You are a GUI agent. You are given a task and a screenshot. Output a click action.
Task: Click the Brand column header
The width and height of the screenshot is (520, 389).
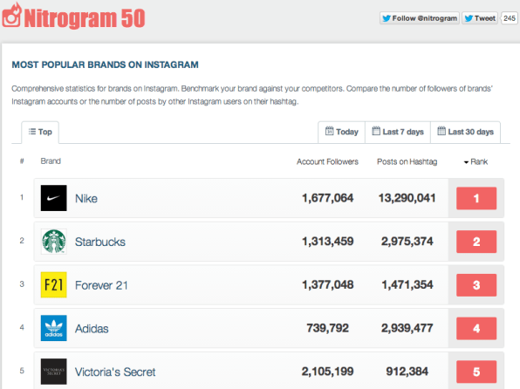click(51, 161)
